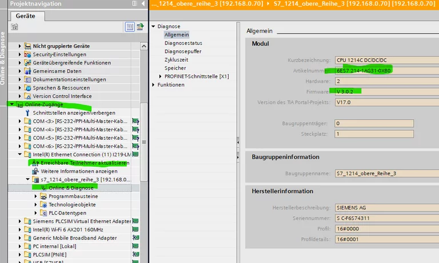The width and height of the screenshot is (439, 263).
Task: Collapse the Projektnavigation panel arrow
Action: point(143,3)
